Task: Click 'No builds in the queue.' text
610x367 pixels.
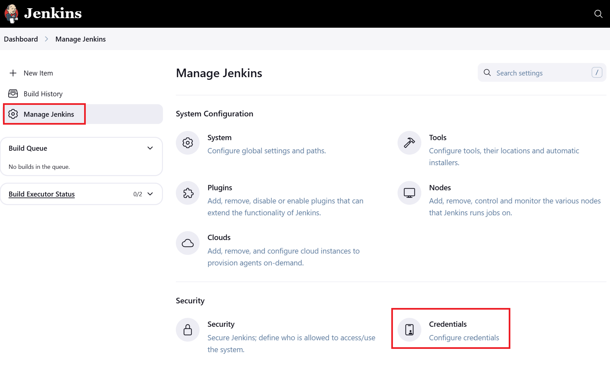Action: 39,167
